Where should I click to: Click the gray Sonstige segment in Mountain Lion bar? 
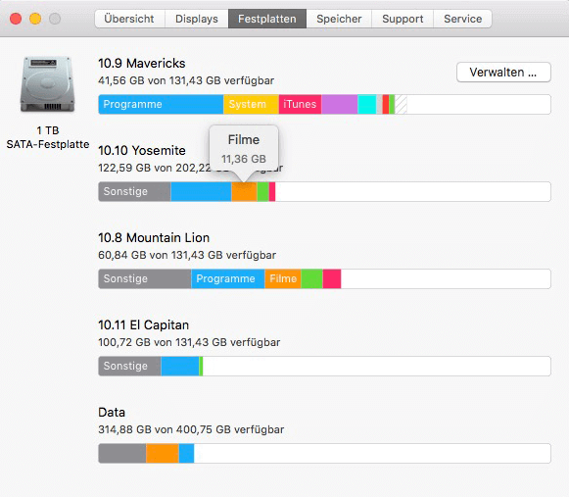tap(145, 278)
